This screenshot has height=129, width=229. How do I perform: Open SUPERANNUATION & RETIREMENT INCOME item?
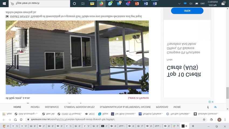[125, 107]
